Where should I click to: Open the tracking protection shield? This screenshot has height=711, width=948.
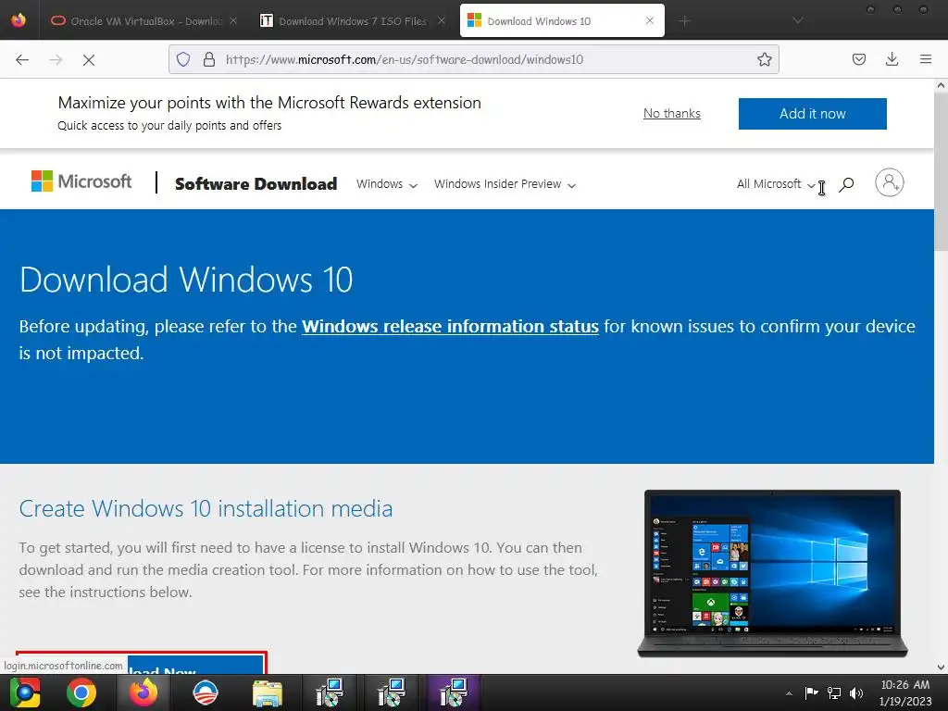pyautogui.click(x=183, y=59)
